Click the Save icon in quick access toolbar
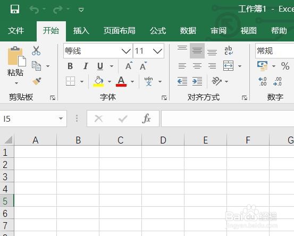The width and height of the screenshot is (294, 236). click(x=15, y=9)
